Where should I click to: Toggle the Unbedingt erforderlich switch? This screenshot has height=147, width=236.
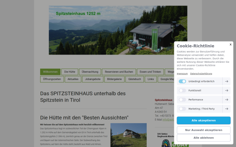(182, 81)
